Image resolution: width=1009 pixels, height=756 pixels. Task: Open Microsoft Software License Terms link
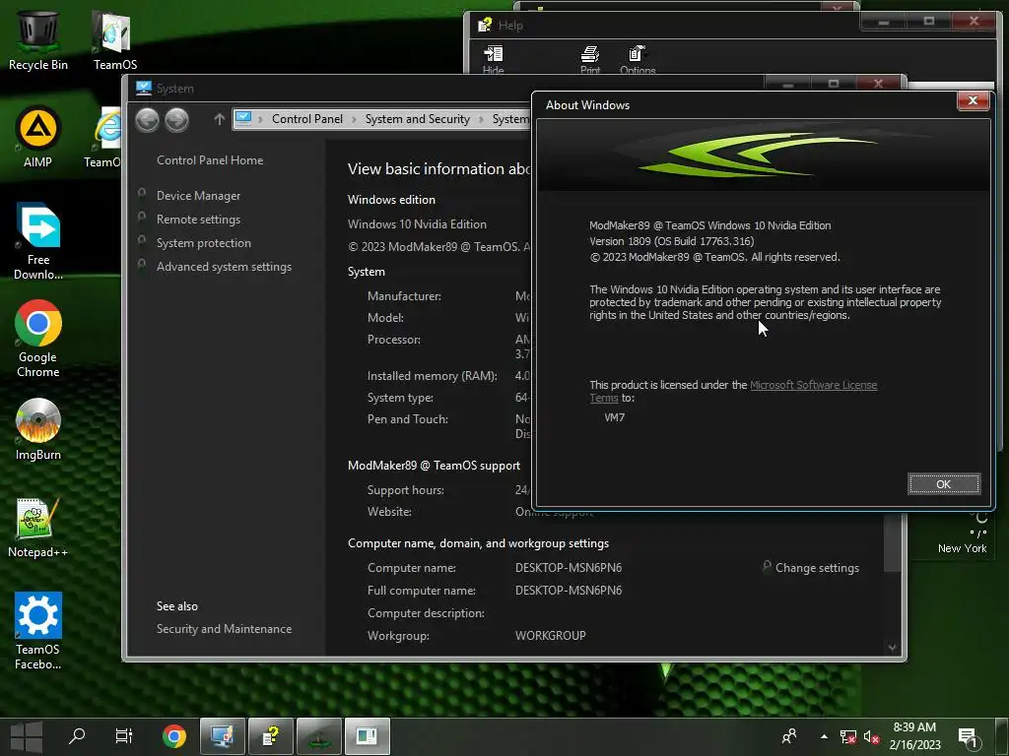(x=813, y=385)
